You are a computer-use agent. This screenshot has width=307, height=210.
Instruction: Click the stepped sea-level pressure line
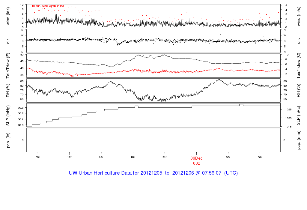(x=153, y=107)
